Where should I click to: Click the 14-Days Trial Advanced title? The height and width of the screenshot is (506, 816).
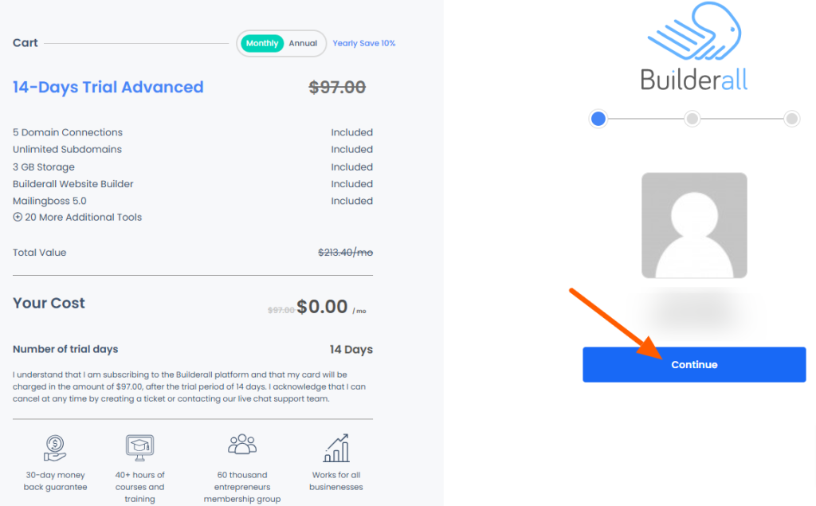pyautogui.click(x=108, y=87)
